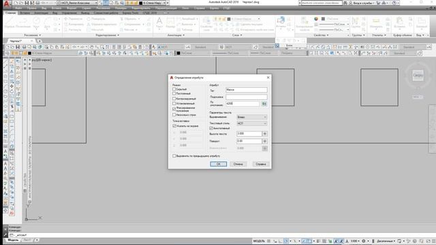
Task: Click the Переместить move tool in the ribbon
Action: (73, 18)
